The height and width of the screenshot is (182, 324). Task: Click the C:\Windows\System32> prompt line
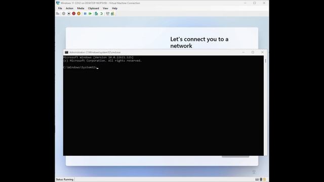pyautogui.click(x=81, y=67)
